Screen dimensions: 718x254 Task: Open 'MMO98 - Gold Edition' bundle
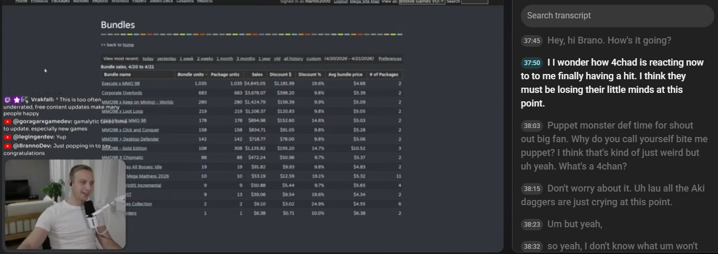coord(126,148)
